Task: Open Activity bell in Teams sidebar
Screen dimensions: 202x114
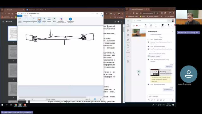Action: tap(128, 25)
